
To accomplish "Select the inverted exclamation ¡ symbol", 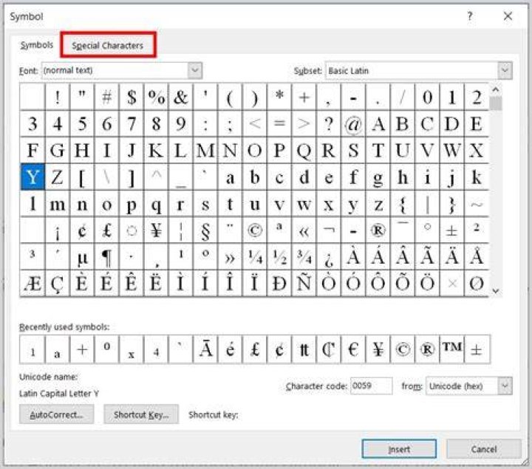I will click(58, 230).
